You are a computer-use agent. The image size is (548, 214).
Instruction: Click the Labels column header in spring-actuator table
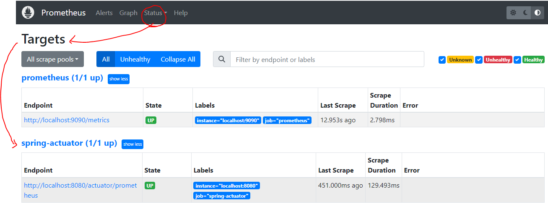203,170
